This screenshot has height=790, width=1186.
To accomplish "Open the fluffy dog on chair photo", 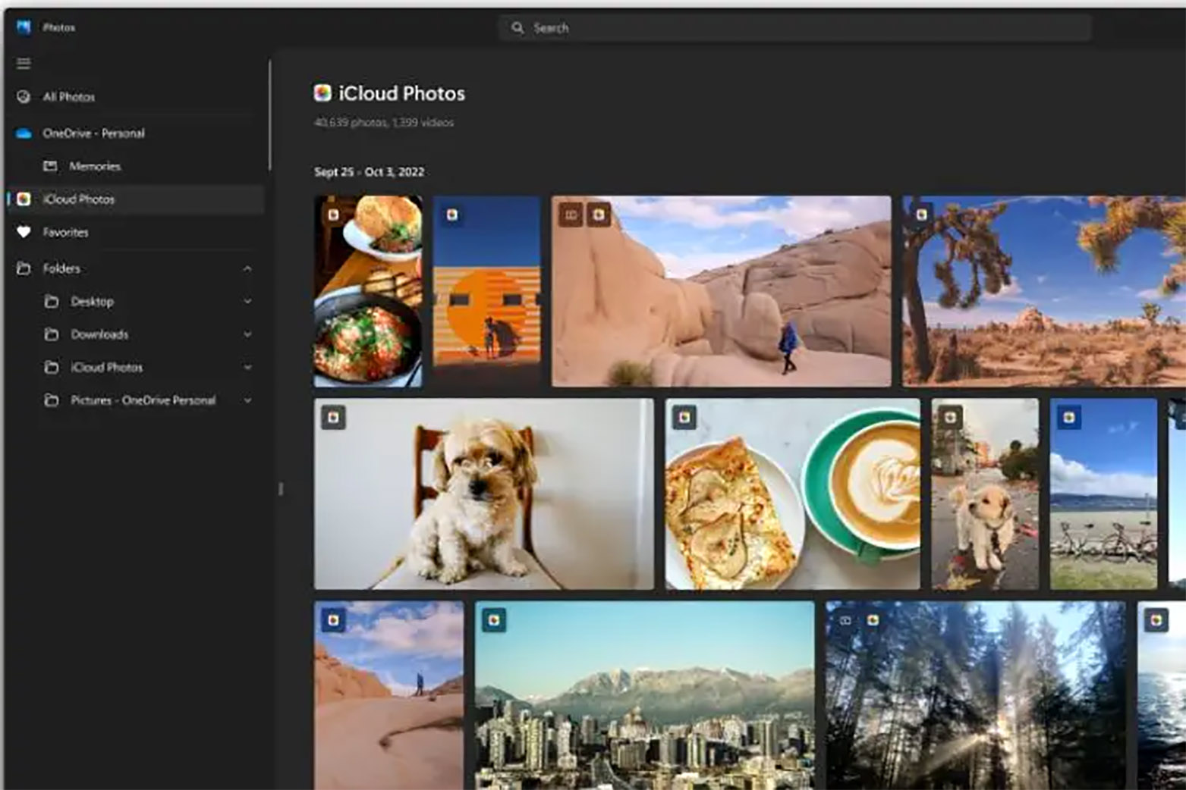I will [x=484, y=494].
